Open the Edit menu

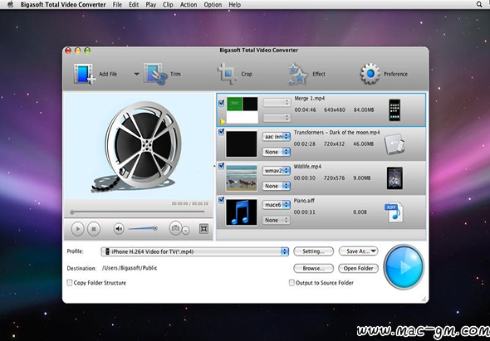pos(134,5)
